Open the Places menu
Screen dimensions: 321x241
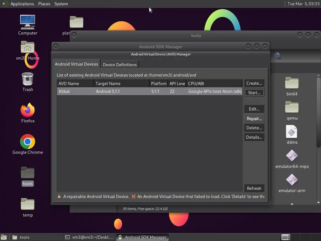(x=44, y=4)
